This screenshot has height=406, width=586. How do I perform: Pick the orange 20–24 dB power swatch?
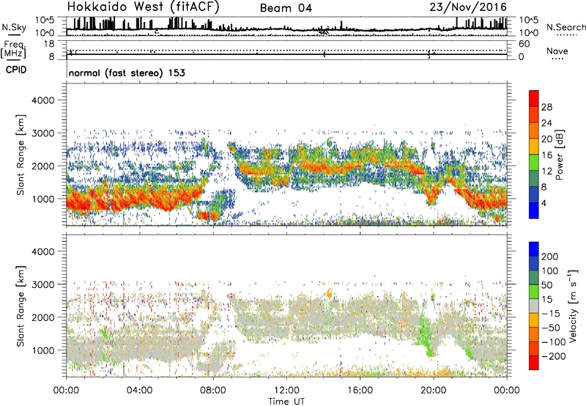[534, 130]
